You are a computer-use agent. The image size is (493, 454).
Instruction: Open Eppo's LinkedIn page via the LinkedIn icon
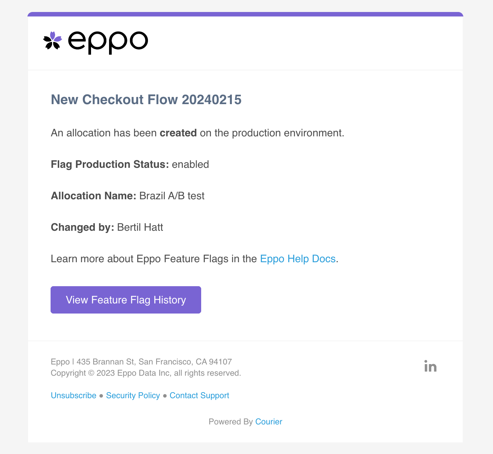pyautogui.click(x=430, y=366)
